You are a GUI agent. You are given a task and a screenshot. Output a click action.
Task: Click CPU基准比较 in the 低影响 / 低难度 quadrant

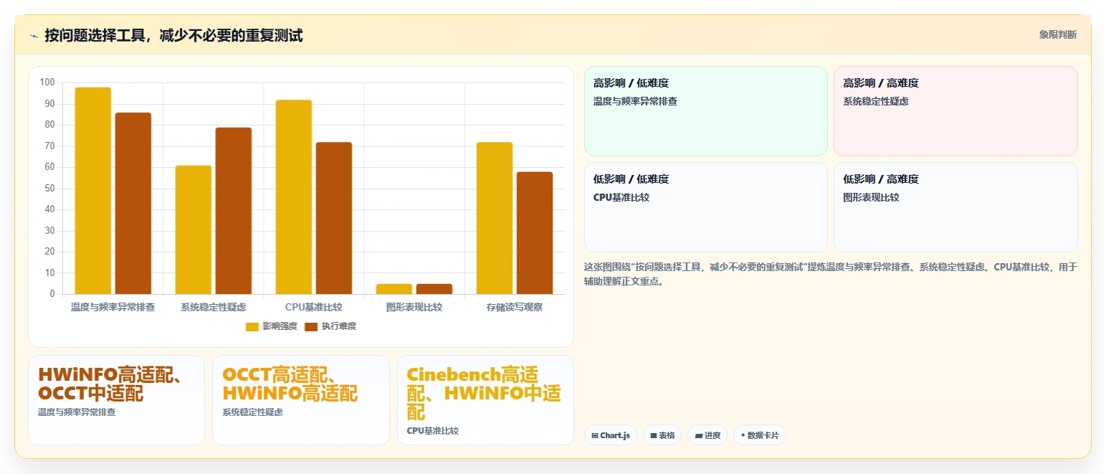click(621, 197)
